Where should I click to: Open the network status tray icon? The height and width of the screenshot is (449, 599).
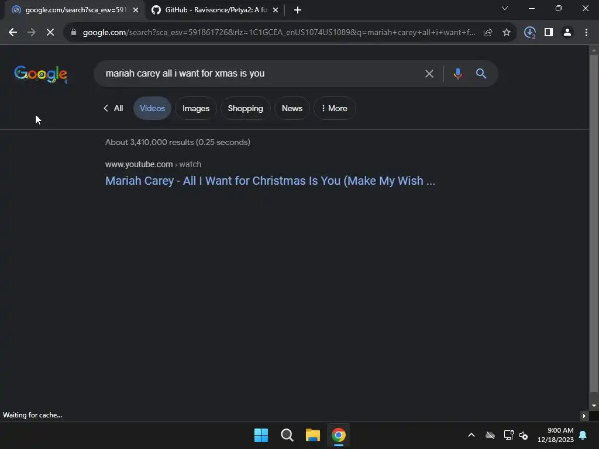pos(508,435)
